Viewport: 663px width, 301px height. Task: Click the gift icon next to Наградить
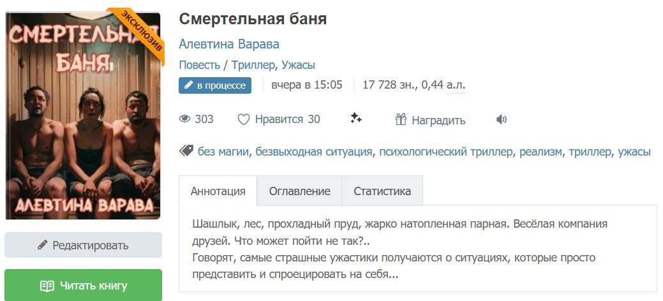point(401,119)
